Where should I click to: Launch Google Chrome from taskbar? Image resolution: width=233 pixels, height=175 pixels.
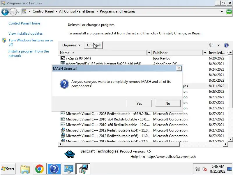click(x=39, y=169)
